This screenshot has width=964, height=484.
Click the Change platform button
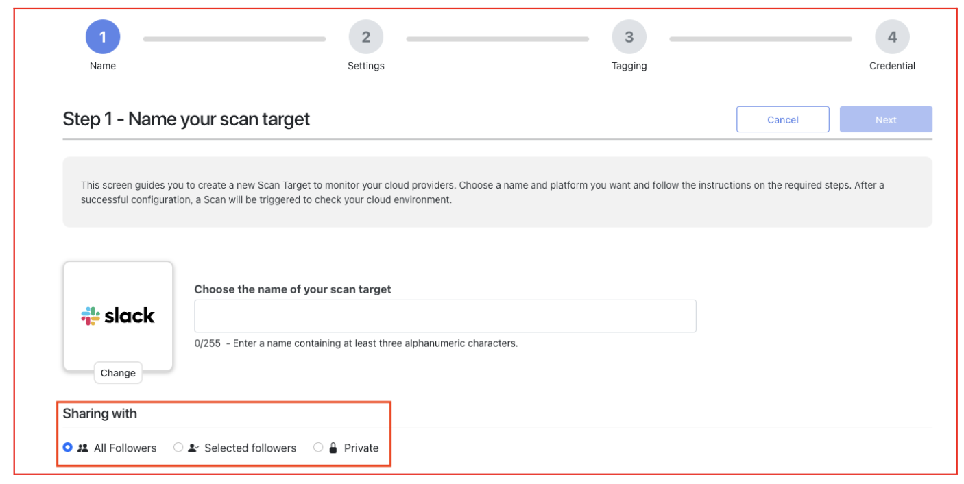point(118,373)
